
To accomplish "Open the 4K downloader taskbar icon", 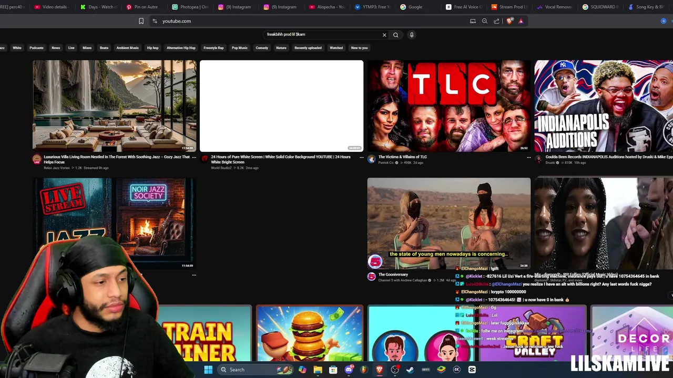I will [456, 370].
